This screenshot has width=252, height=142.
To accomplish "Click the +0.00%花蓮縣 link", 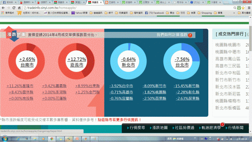I will 54,98.
